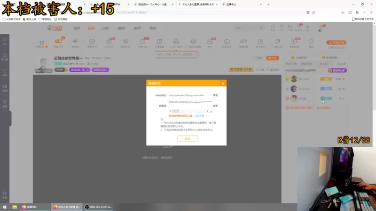The width and height of the screenshot is (376, 211).
Task: Click the rtmp address input field
Action: click(x=190, y=95)
